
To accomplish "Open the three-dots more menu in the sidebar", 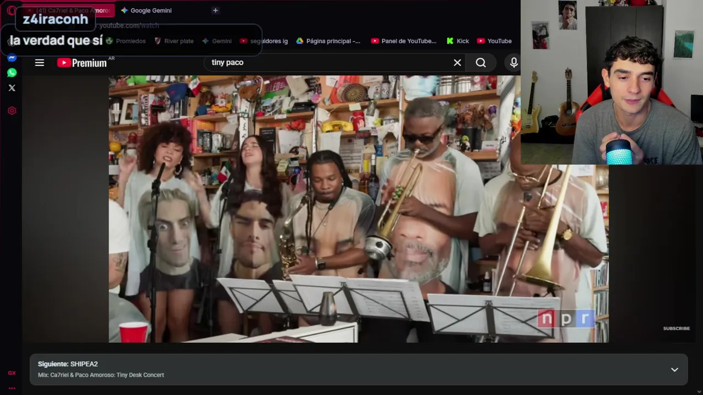I will point(12,388).
